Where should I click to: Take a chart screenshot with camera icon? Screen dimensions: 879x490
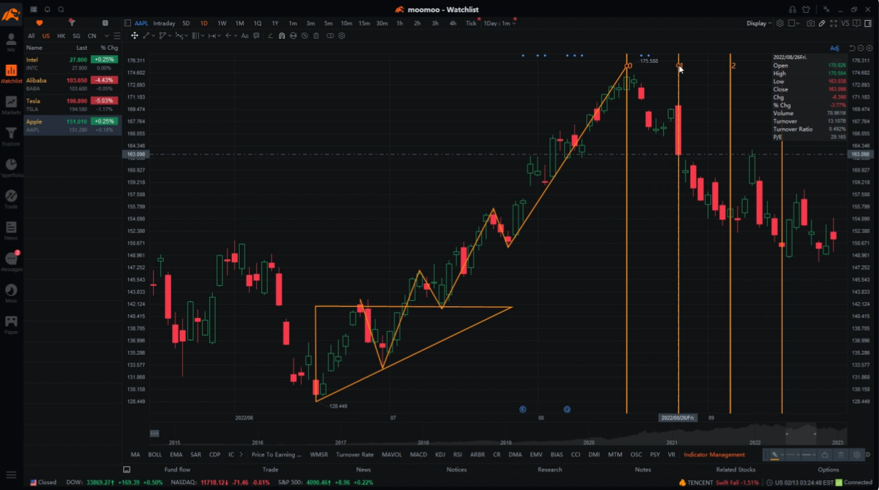coord(811,23)
